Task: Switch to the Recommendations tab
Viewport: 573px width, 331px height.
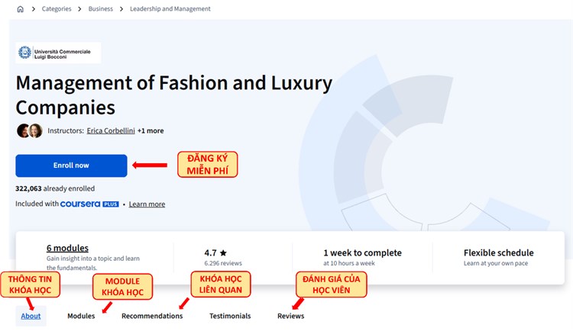Action: [152, 316]
